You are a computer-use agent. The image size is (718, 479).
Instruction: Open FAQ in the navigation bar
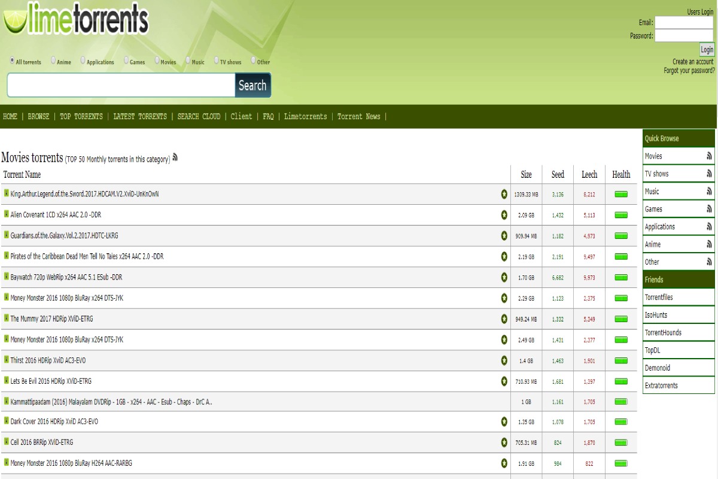click(x=268, y=117)
